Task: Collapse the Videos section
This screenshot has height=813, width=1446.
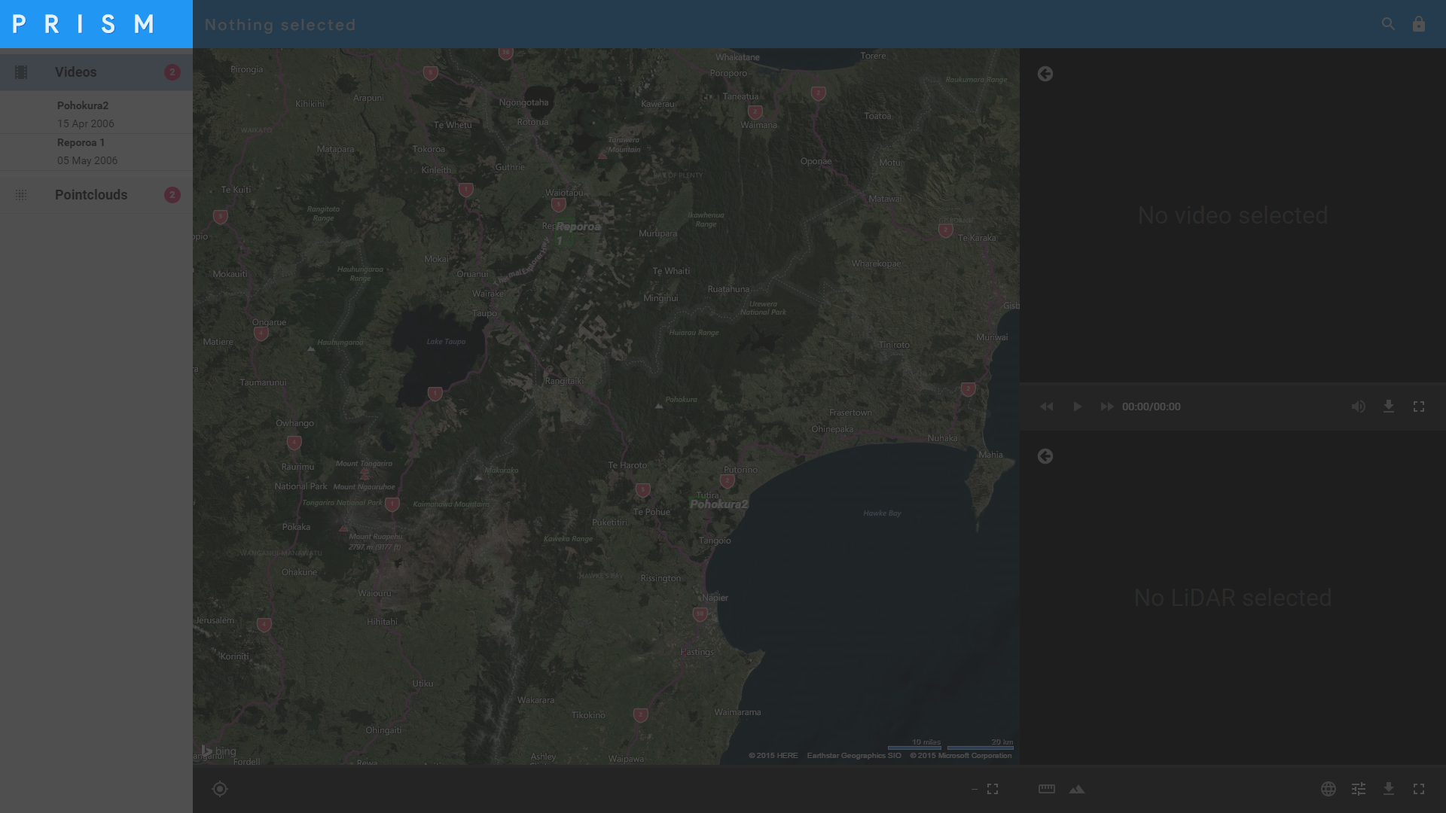Action: pos(75,72)
